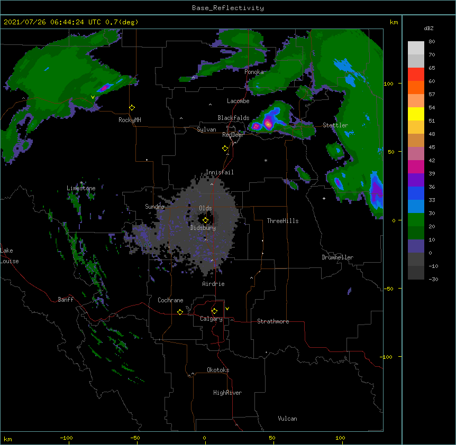
Task: Click the Banff label
Action: pos(66,300)
